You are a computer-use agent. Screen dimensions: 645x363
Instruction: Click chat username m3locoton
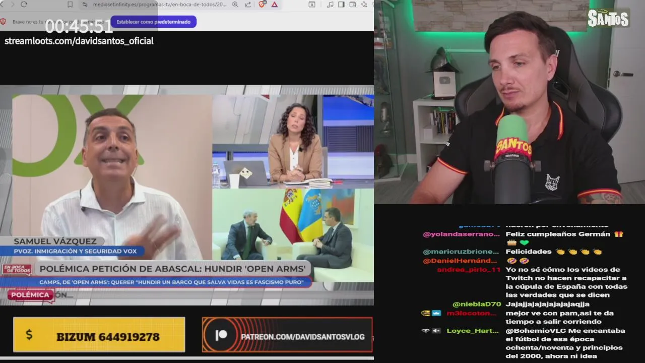tap(472, 313)
